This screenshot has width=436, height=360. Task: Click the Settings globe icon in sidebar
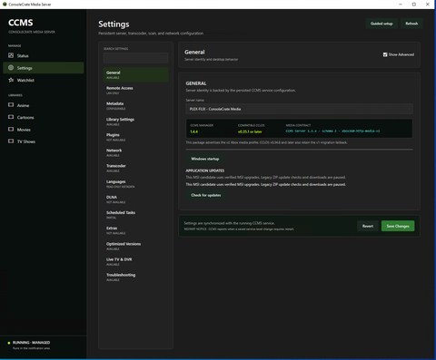11,68
